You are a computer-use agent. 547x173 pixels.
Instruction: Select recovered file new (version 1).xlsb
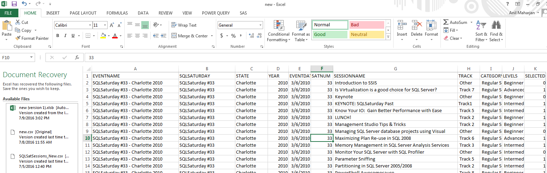42,113
